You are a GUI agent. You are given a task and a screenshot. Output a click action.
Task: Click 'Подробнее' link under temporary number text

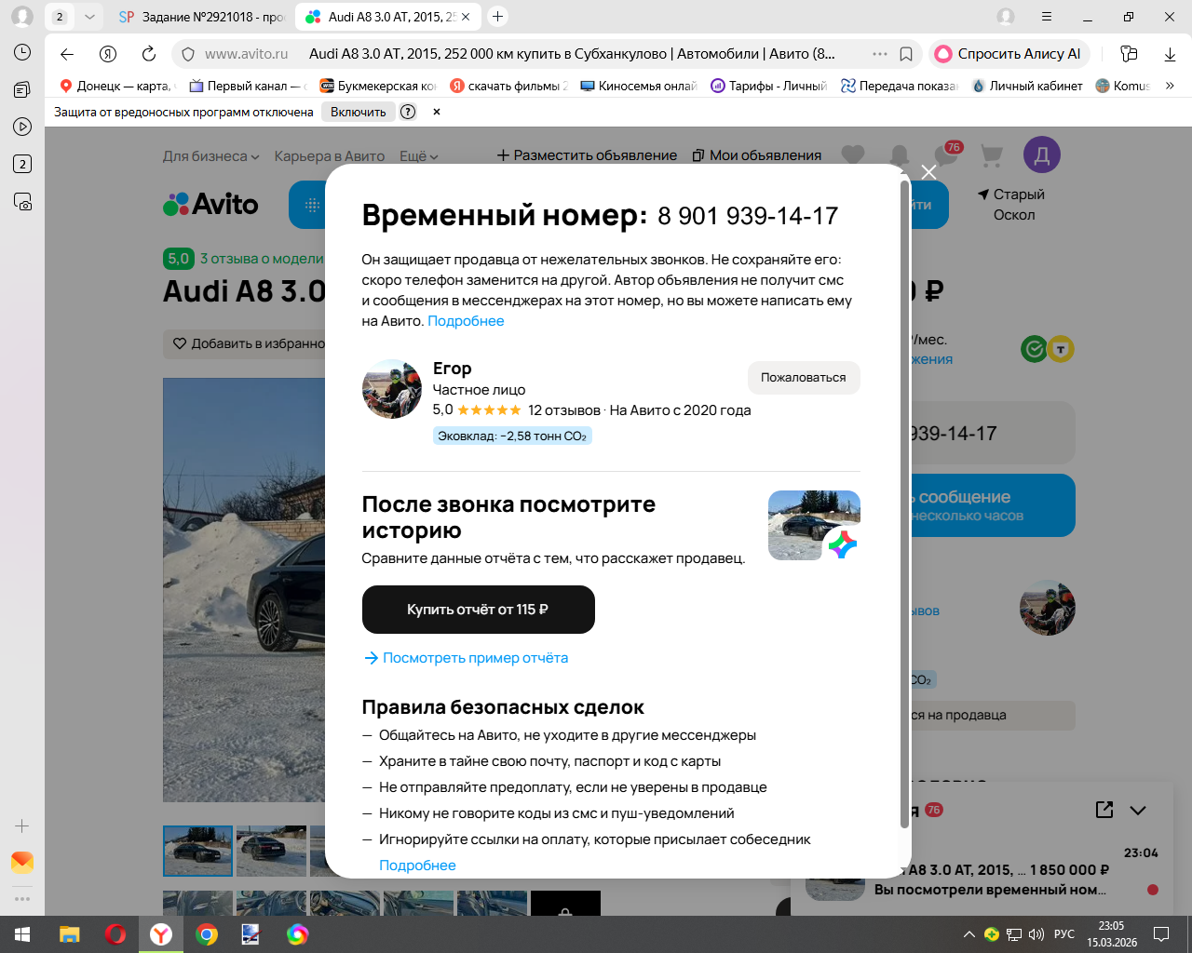click(466, 321)
